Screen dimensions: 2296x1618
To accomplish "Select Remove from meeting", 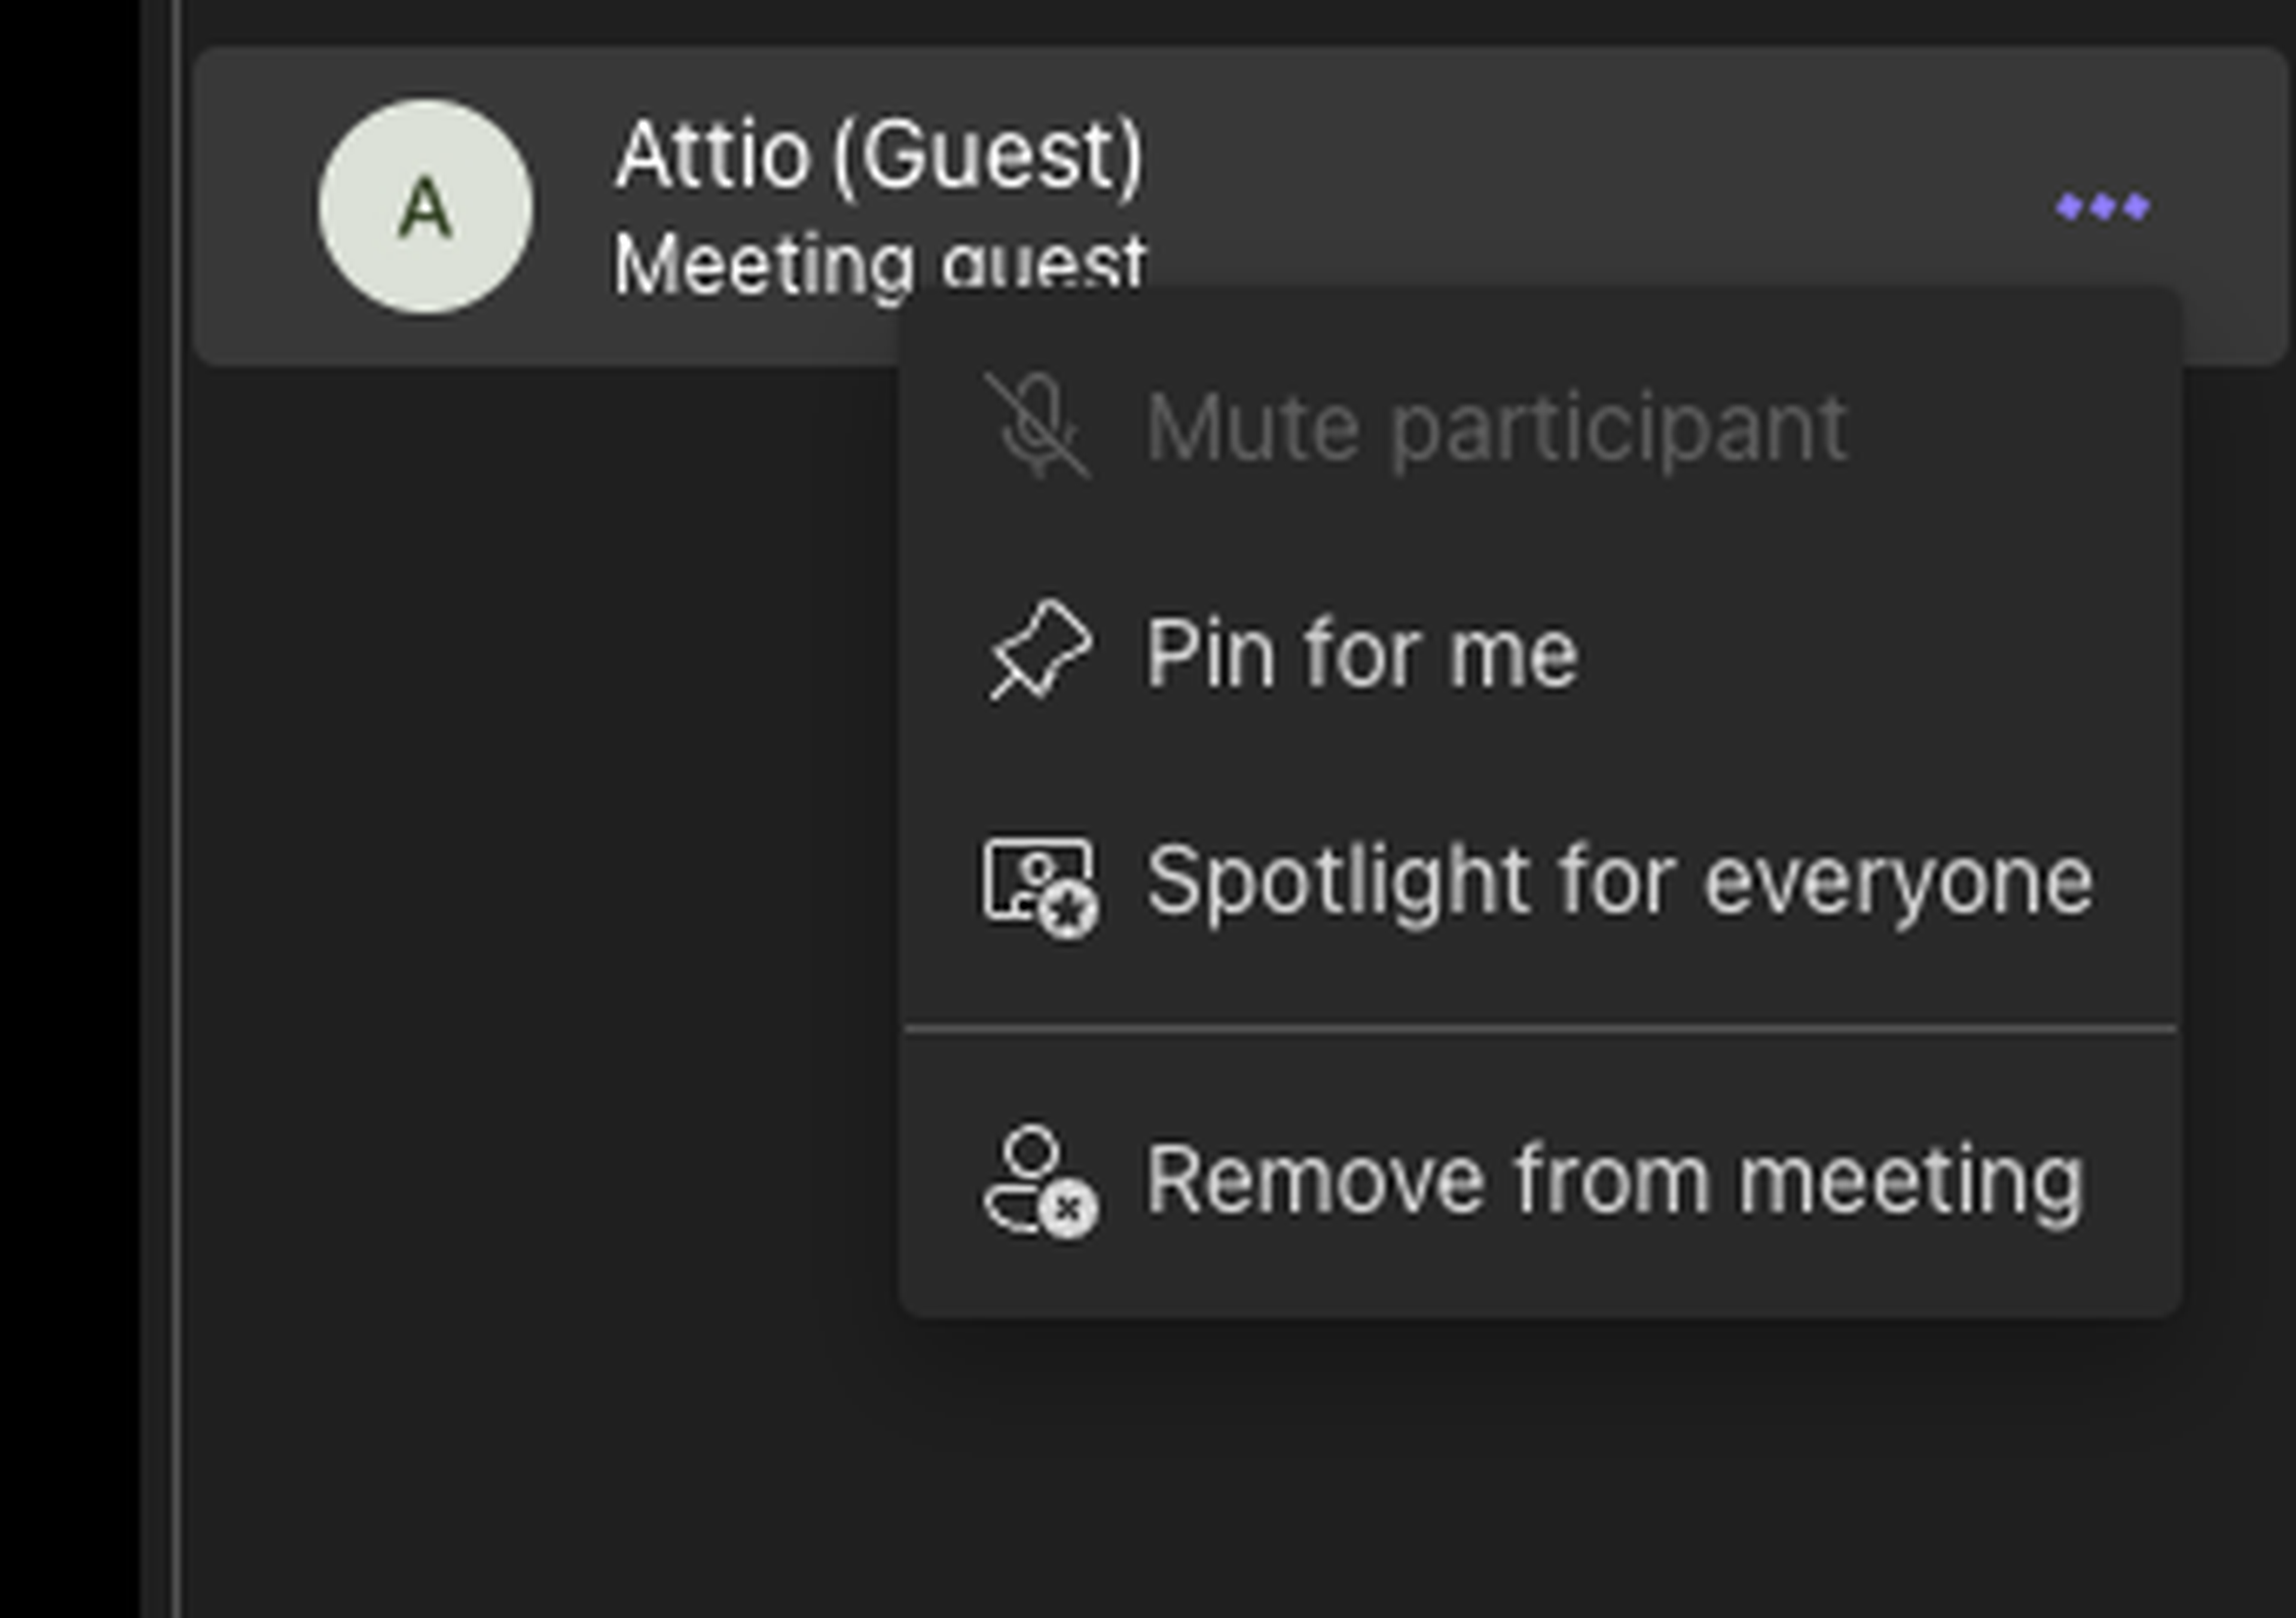I will 1613,1181.
